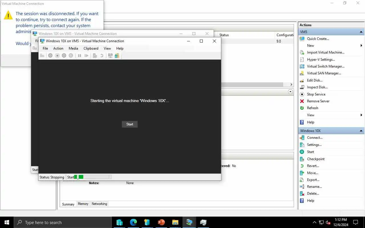Image resolution: width=365 pixels, height=228 pixels.
Task: Click the Enhanced Session toolbar icon
Action: point(110,56)
